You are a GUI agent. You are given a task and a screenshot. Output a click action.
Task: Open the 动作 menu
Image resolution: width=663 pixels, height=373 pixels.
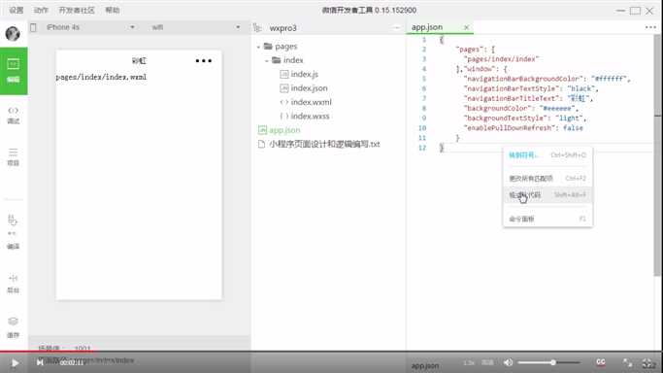coord(41,10)
